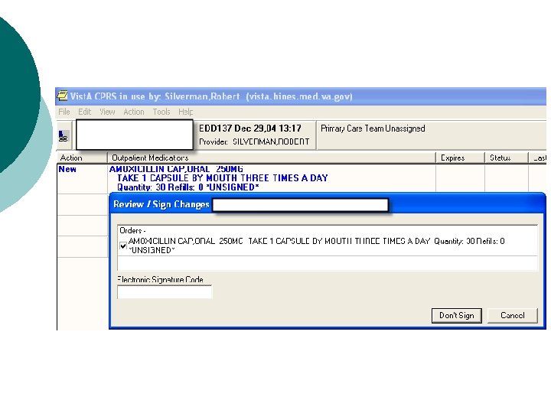Click the Provider: SILVERMAN,ROBERT text
This screenshot has height=413, width=551.
[x=254, y=141]
